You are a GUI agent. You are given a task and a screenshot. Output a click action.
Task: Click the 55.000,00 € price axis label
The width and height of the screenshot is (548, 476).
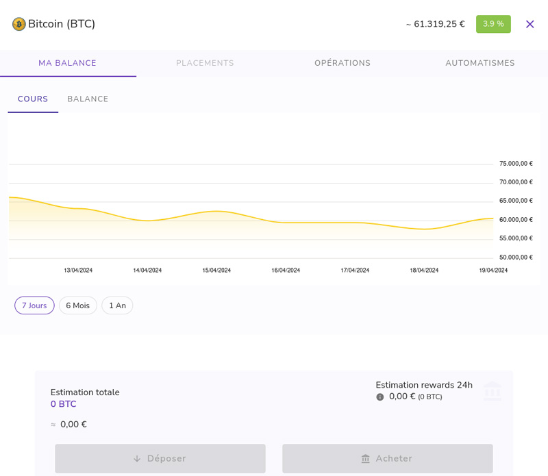516,238
